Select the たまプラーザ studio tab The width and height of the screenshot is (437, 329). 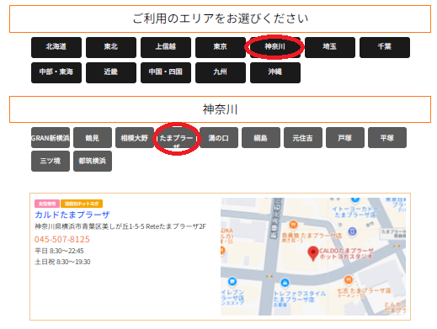[177, 138]
